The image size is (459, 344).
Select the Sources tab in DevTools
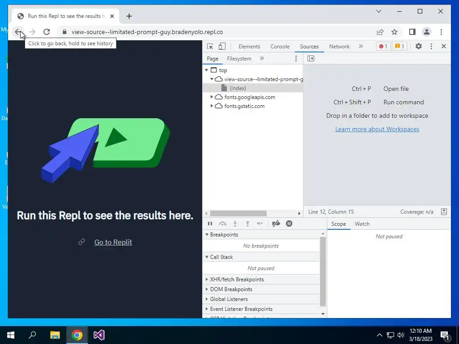coord(309,47)
